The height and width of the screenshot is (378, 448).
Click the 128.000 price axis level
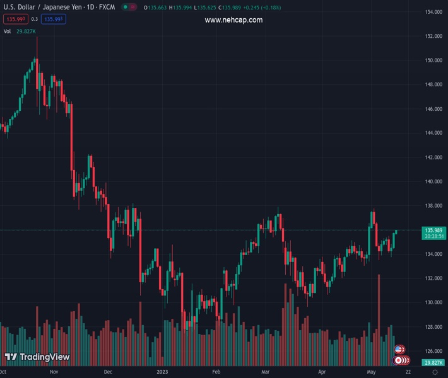click(433, 327)
